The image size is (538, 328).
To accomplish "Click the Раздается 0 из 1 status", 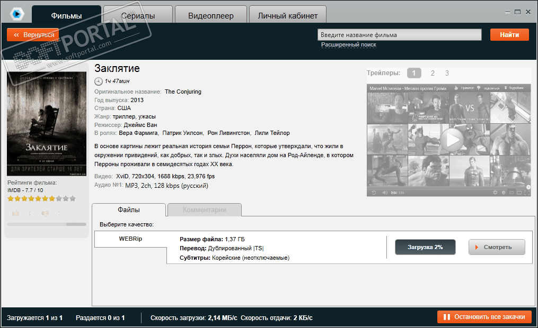I will (x=100, y=318).
